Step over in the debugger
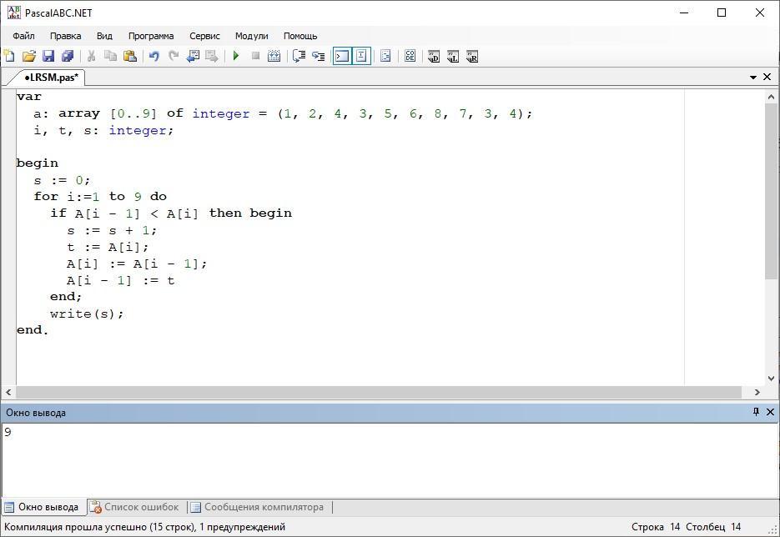The width and height of the screenshot is (780, 537). (299, 56)
